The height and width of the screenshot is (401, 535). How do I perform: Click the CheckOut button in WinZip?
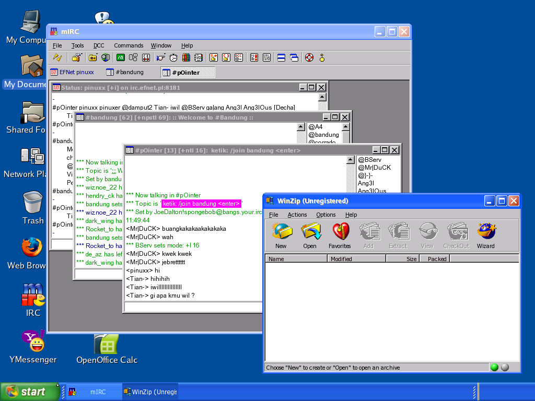[457, 235]
